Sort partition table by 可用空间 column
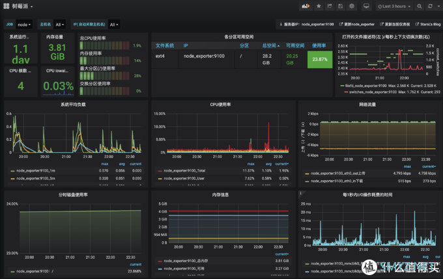The width and height of the screenshot is (443, 279). coord(295,46)
